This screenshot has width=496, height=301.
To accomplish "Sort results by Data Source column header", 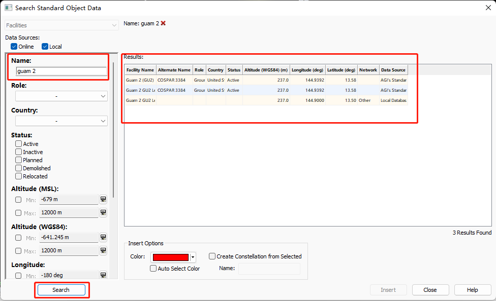I will (393, 70).
